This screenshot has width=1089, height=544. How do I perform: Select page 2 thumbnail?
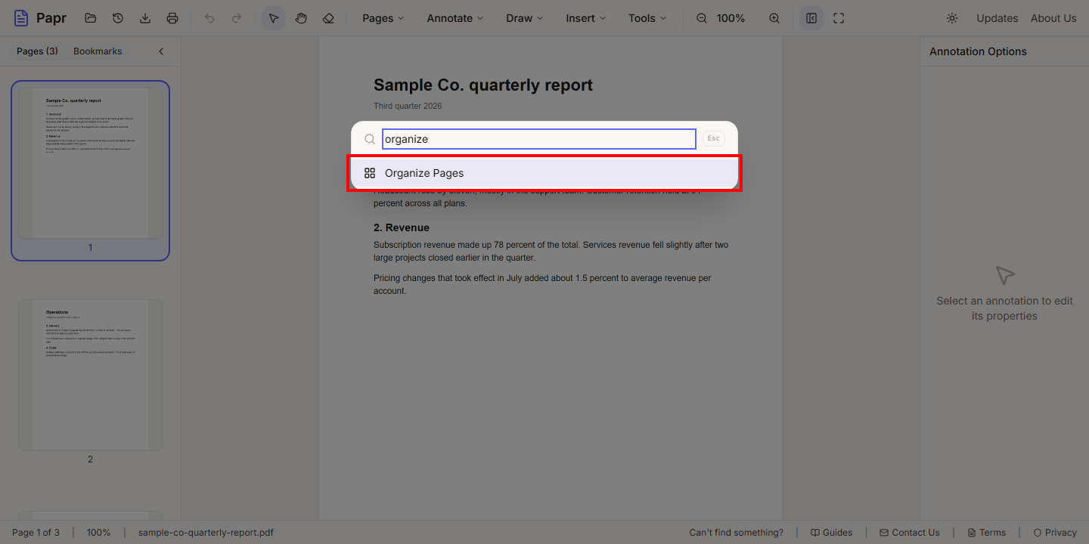coord(90,375)
